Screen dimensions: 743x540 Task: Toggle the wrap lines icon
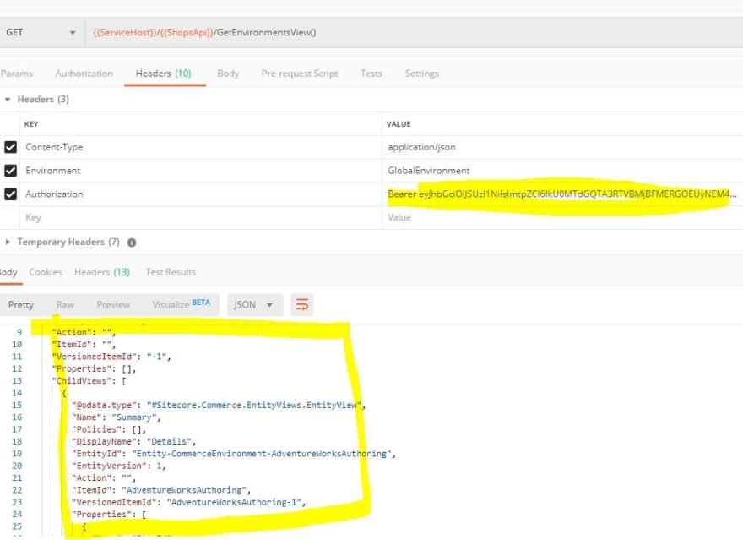tap(302, 304)
